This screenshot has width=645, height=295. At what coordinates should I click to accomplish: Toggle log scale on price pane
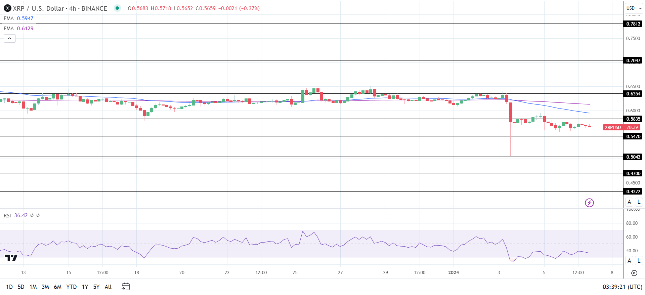[639, 202]
